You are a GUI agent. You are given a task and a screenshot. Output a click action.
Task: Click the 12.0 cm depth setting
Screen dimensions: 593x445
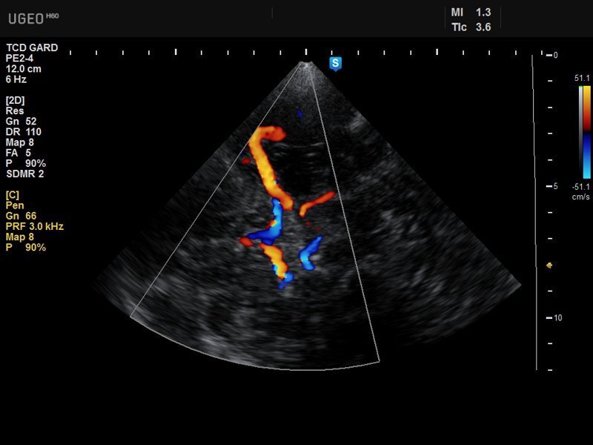(x=23, y=69)
